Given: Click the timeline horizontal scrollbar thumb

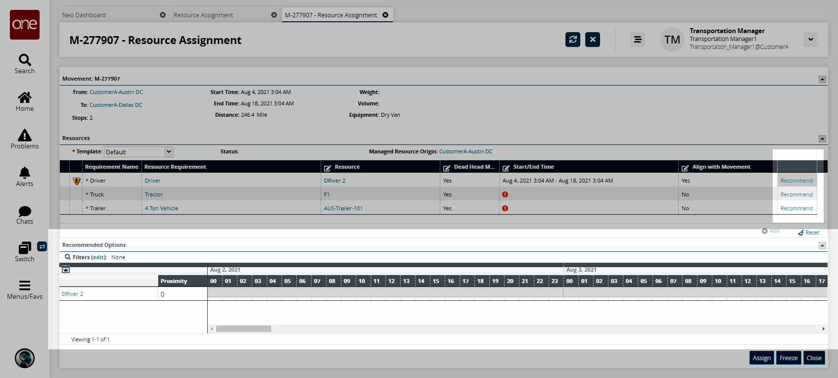Looking at the screenshot, I should pyautogui.click(x=243, y=329).
